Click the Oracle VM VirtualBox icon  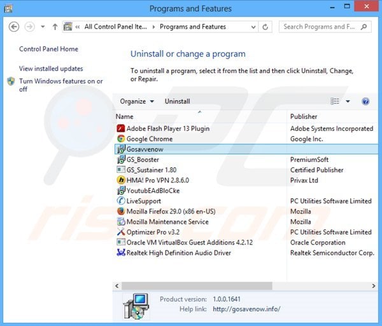point(120,242)
